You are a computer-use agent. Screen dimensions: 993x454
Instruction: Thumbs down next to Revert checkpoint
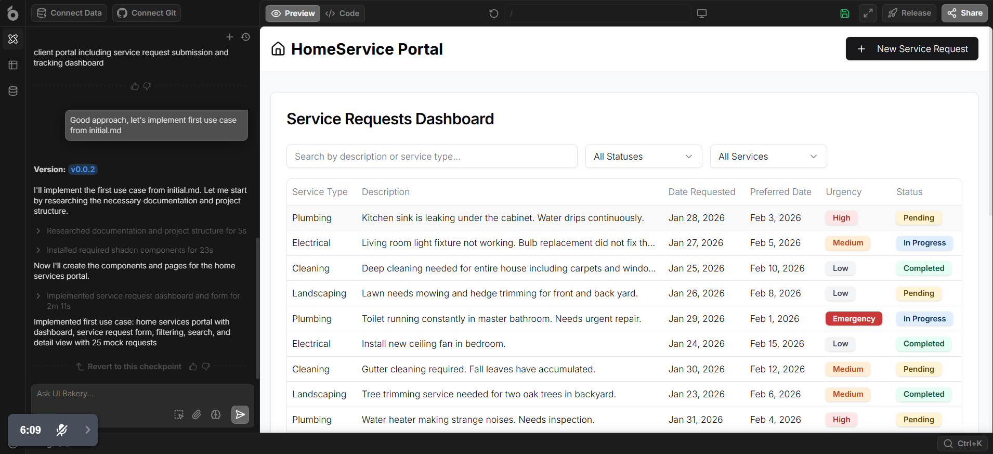click(206, 367)
